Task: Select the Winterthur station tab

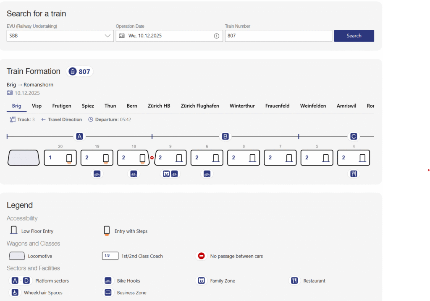Action: pyautogui.click(x=242, y=106)
